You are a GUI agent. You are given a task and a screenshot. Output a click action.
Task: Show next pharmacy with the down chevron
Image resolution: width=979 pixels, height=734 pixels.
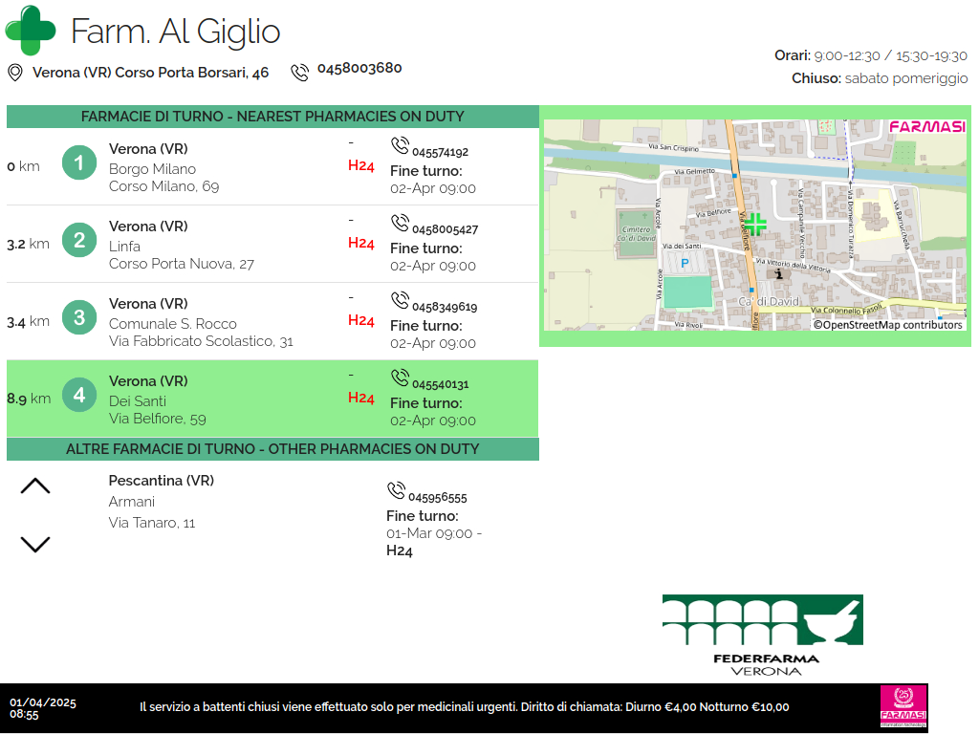(x=35, y=545)
